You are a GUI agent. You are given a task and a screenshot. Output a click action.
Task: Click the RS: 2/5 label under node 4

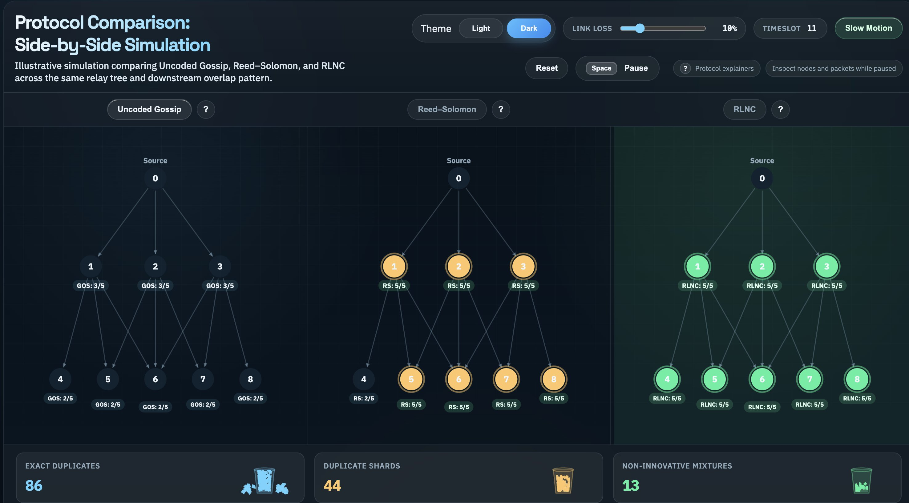pyautogui.click(x=363, y=398)
